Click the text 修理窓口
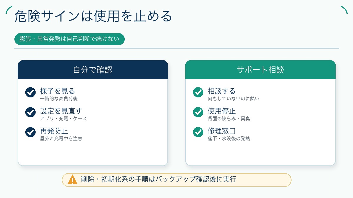 point(222,131)
